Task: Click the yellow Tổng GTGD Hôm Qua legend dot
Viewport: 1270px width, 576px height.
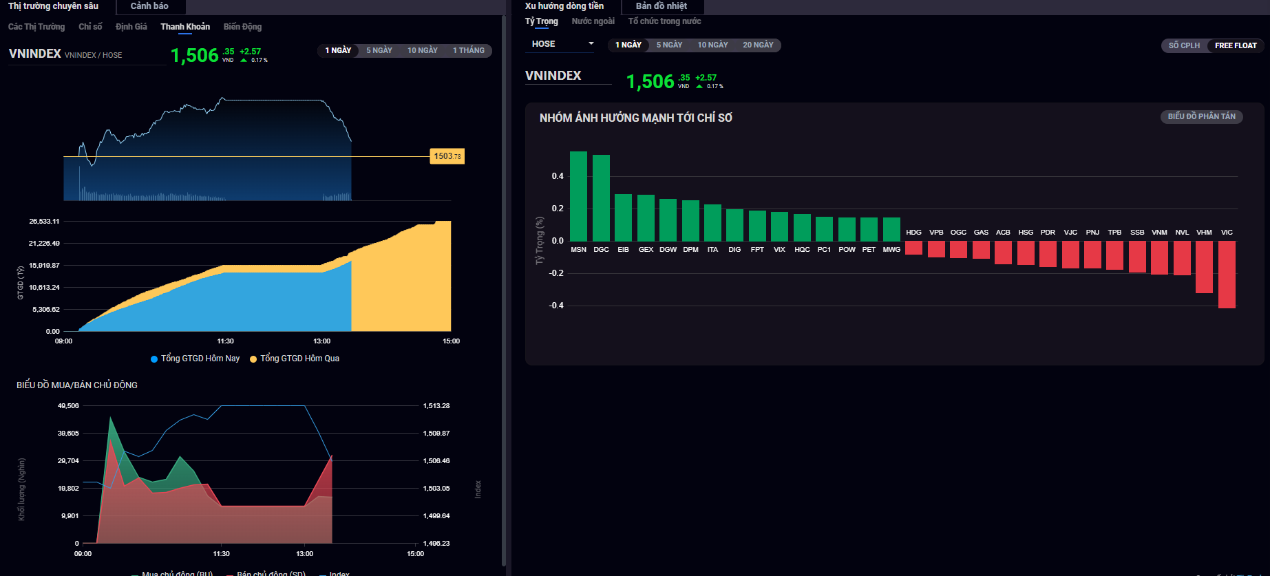Action: click(x=253, y=359)
